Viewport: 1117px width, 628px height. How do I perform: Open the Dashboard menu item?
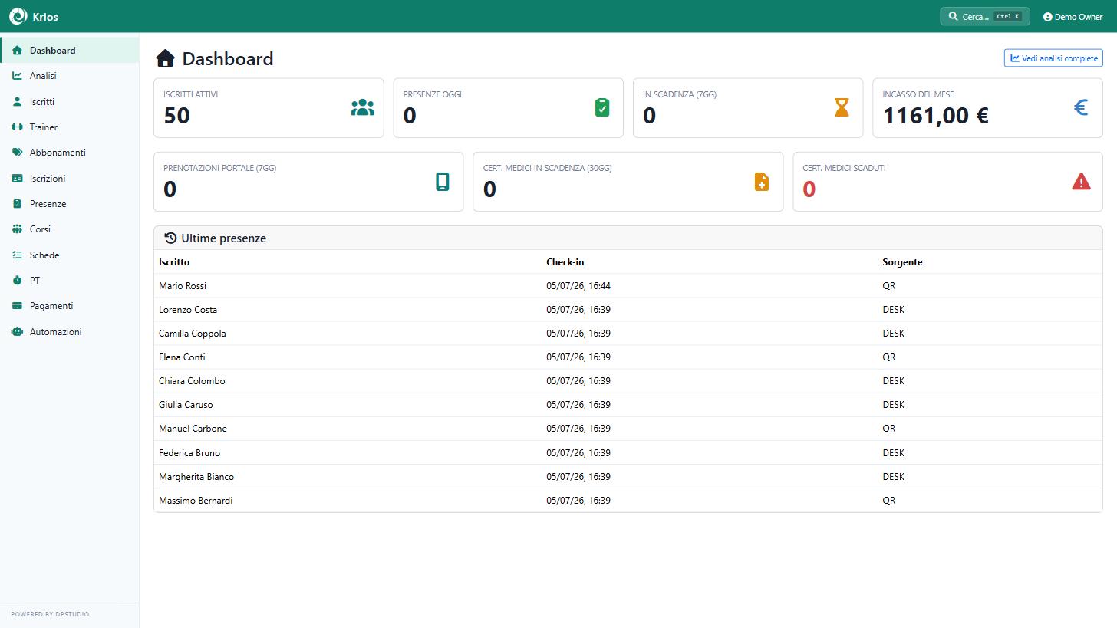pos(70,51)
